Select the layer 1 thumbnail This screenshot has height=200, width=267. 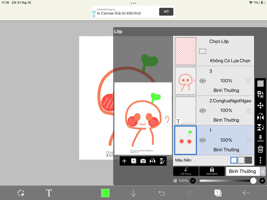click(x=185, y=140)
